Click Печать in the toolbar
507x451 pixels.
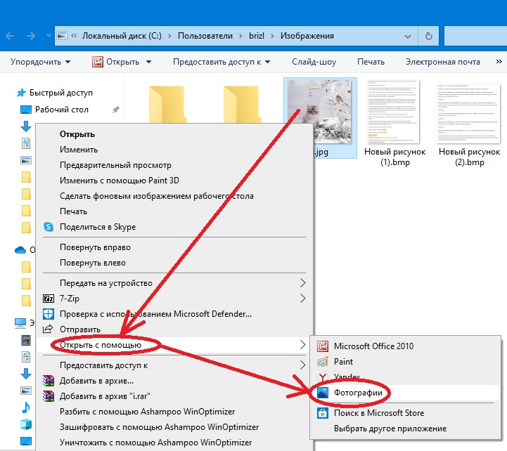[371, 62]
